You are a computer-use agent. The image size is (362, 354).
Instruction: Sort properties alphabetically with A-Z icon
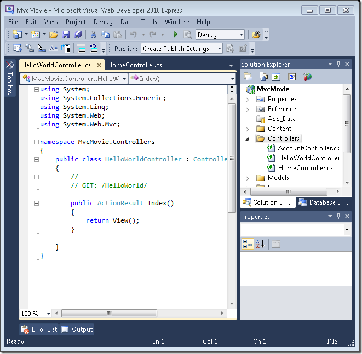pyautogui.click(x=260, y=244)
